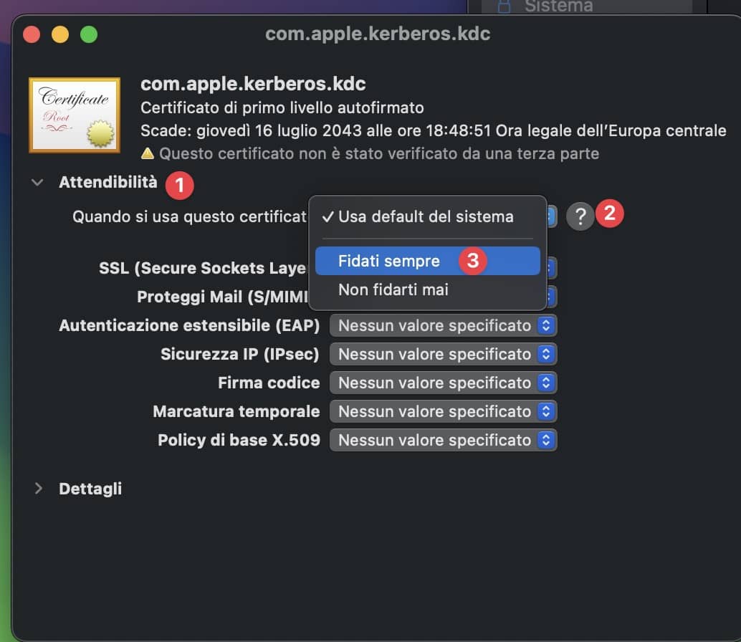Open the help question mark button
Viewport: 741px width, 642px height.
tap(580, 217)
